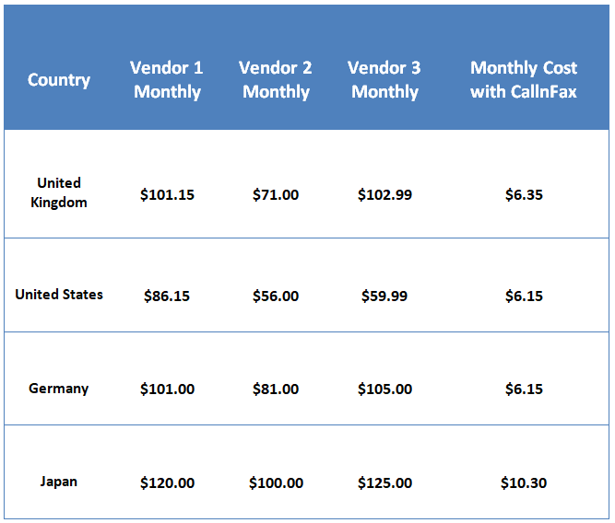Select the Vendor 1 Monthly header
The image size is (615, 523).
(167, 80)
